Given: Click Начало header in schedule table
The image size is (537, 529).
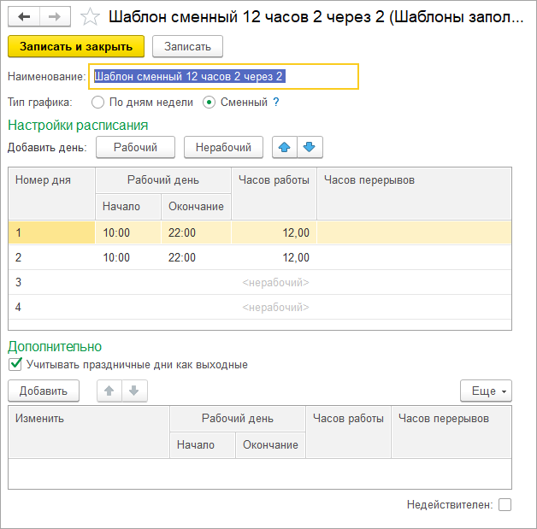Looking at the screenshot, I should click(128, 206).
